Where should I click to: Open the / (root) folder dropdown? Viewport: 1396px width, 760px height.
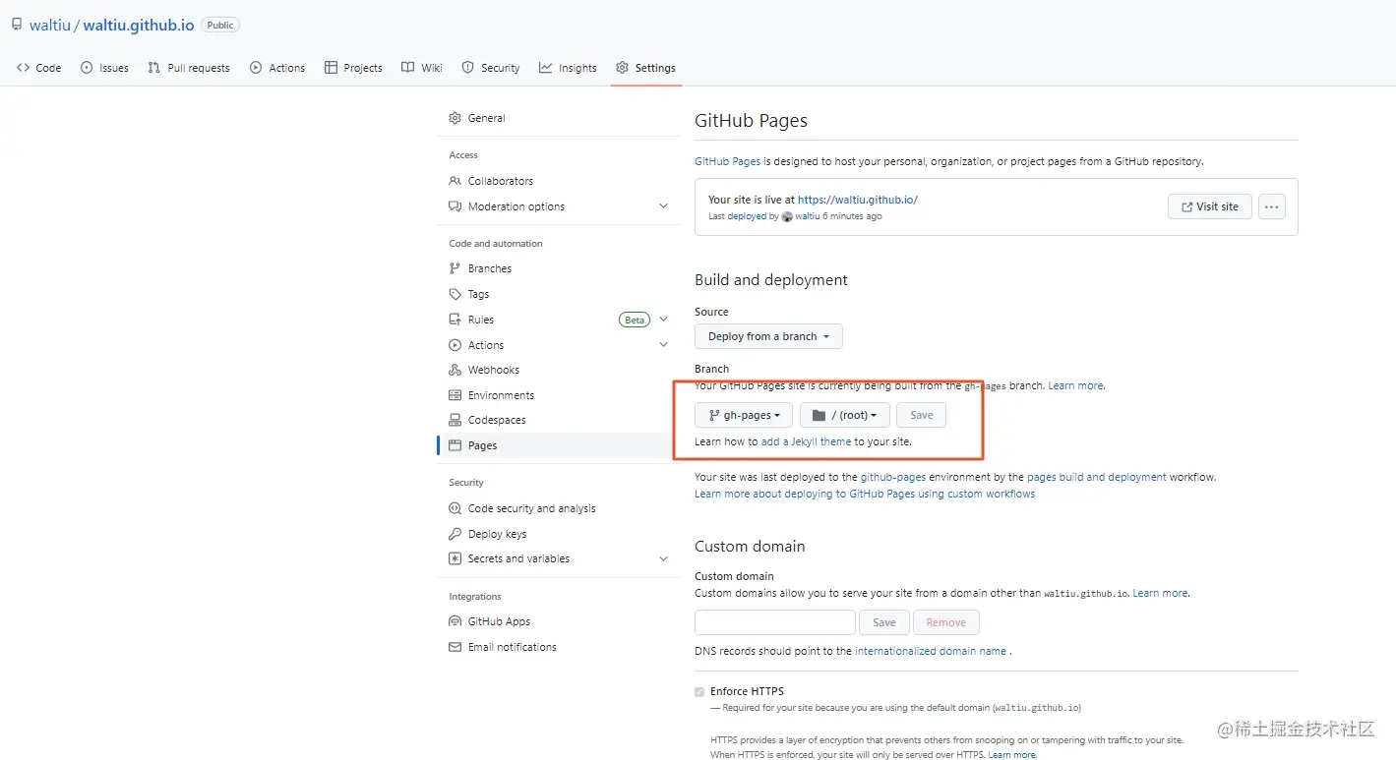coord(845,415)
